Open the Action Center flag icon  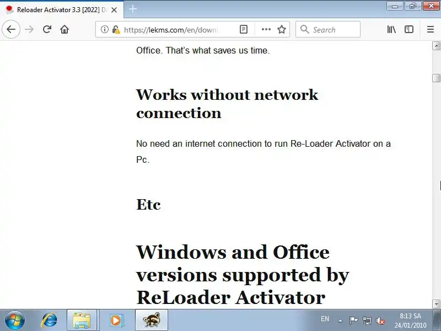coord(353,321)
